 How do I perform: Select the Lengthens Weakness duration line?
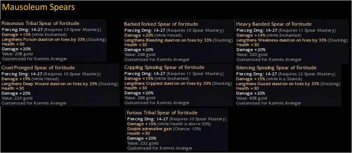(289, 40)
